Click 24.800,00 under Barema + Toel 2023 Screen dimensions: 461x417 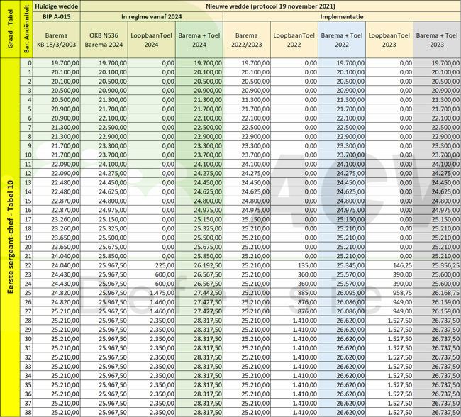tap(437, 201)
